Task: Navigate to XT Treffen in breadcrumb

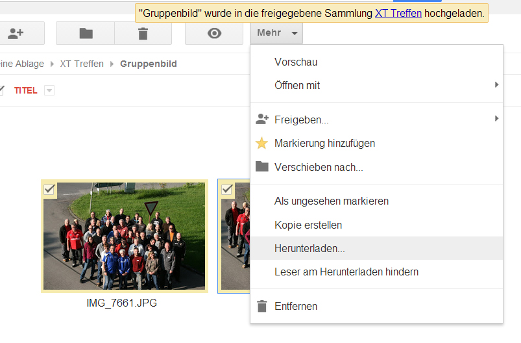Action: 82,64
